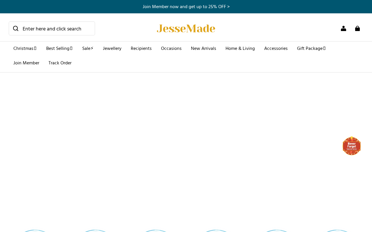Image resolution: width=372 pixels, height=232 pixels.
Task: Click the search magnifier icon
Action: click(x=16, y=28)
